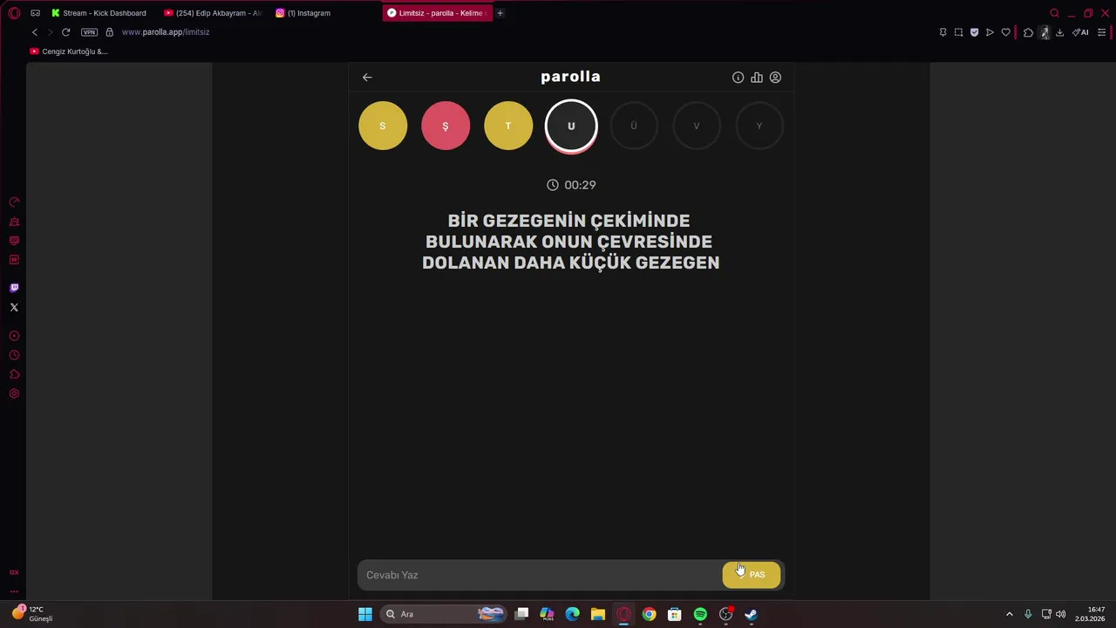1116x628 pixels.
Task: Show hidden system tray icons
Action: coord(1010,614)
